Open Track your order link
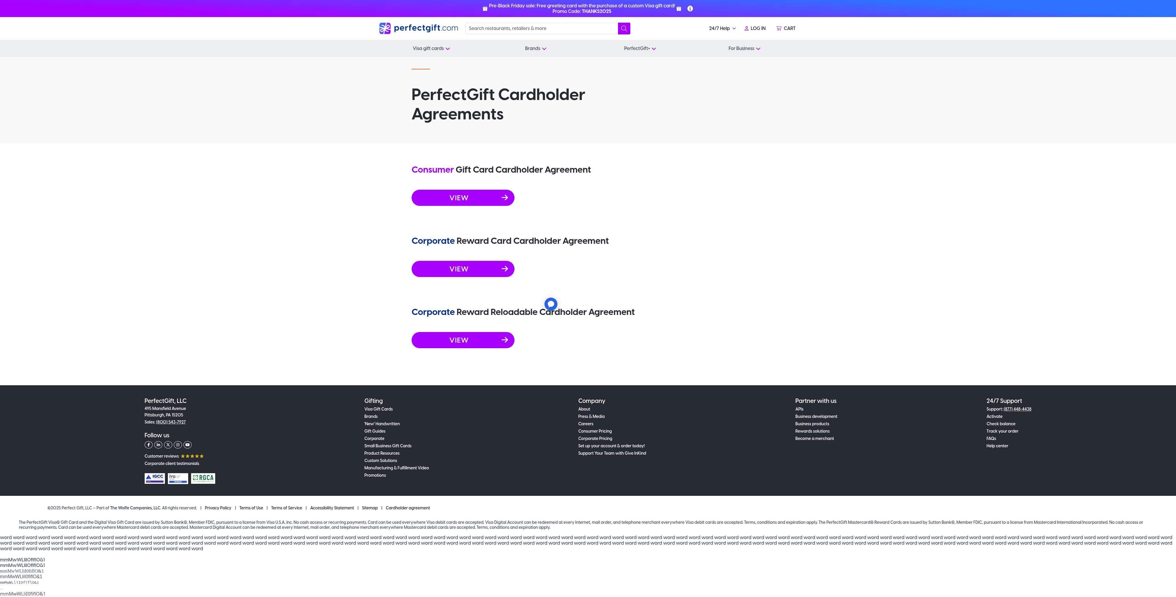 (1002, 431)
